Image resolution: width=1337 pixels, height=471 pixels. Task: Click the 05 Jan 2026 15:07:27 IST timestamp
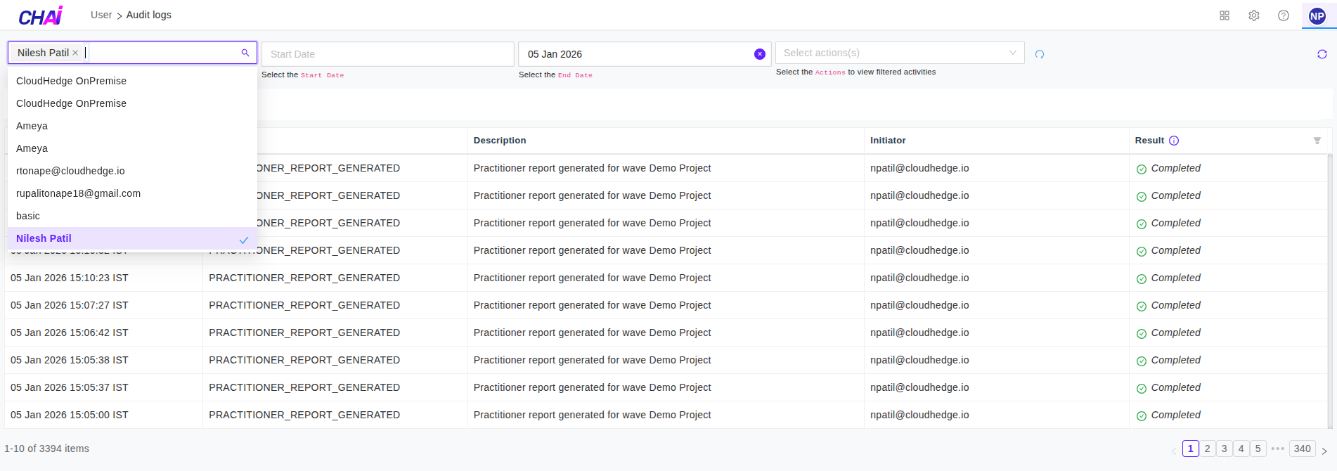70,305
